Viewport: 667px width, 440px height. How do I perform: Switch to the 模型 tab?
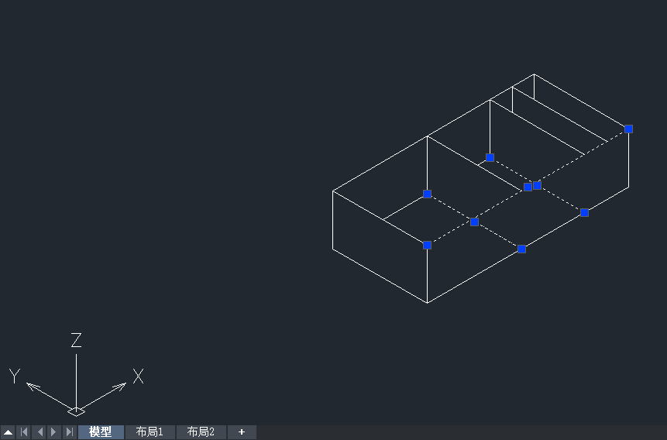click(x=101, y=432)
